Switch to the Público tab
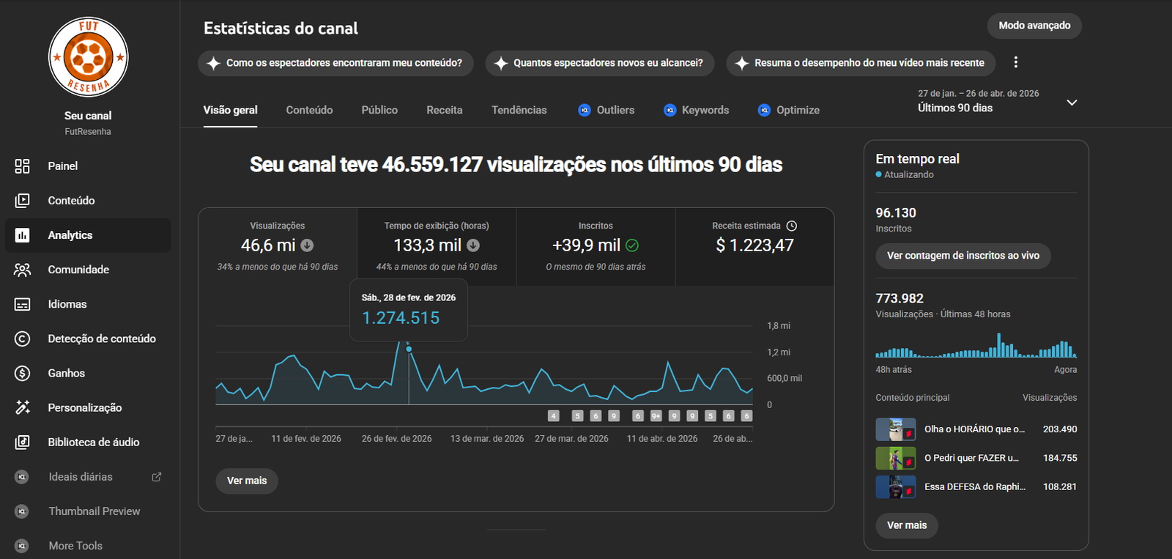The width and height of the screenshot is (1172, 559). pyautogui.click(x=379, y=110)
